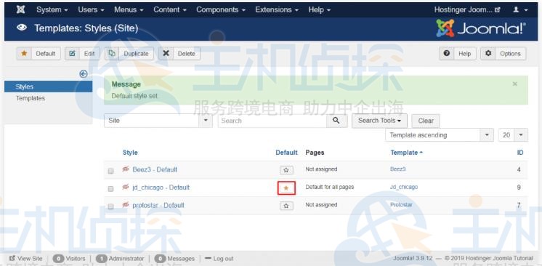Open the Site client dropdown
The width and height of the screenshot is (542, 266).
coord(158,121)
